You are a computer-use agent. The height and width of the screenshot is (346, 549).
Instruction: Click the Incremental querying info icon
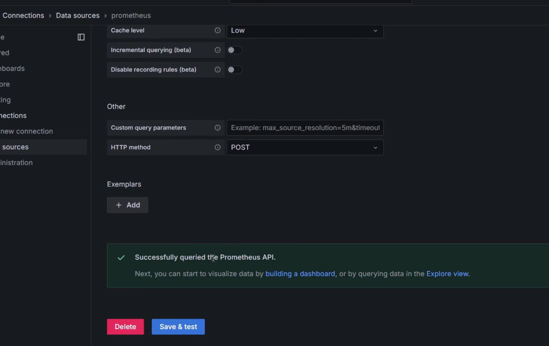218,50
